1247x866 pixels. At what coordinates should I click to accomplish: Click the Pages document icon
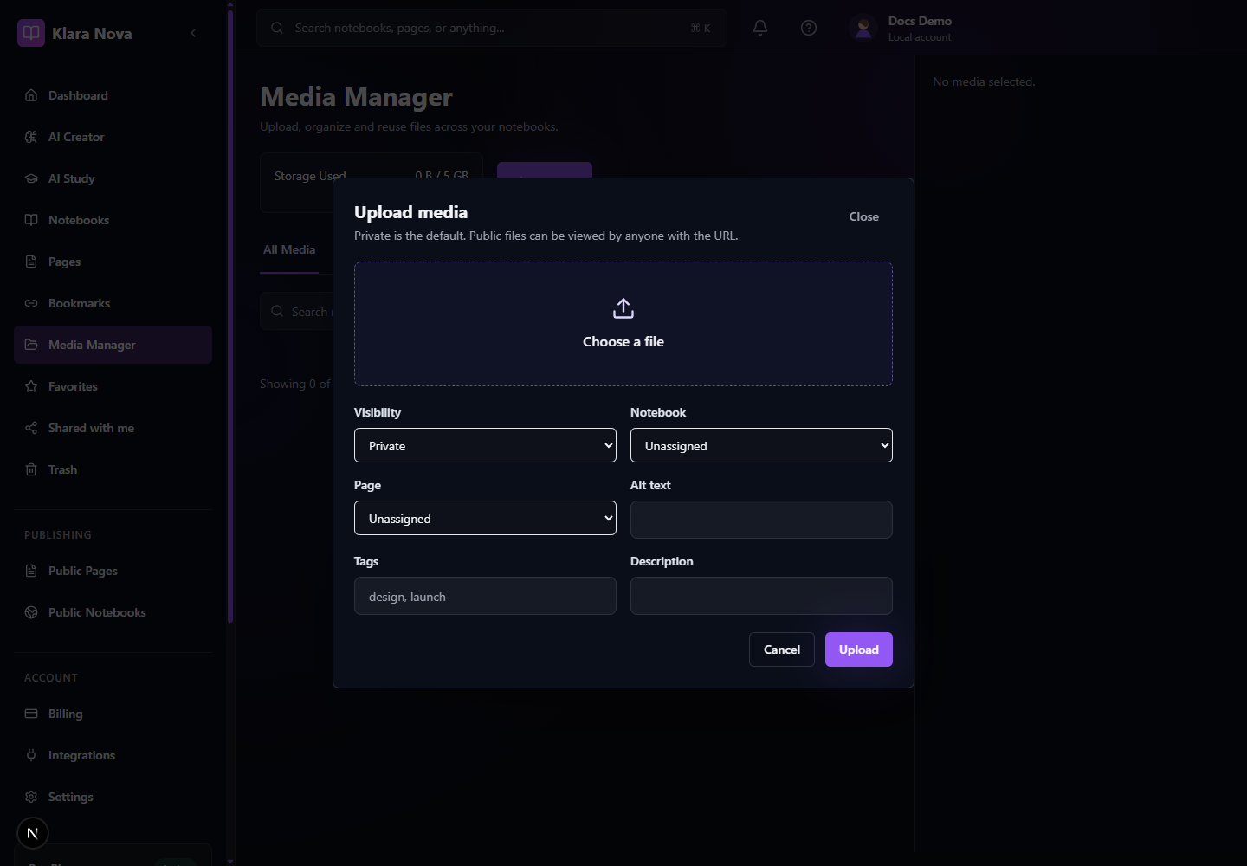point(31,262)
